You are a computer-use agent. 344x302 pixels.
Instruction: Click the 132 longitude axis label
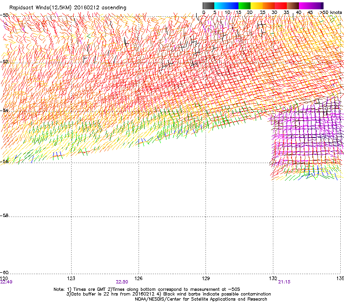pos(273,278)
